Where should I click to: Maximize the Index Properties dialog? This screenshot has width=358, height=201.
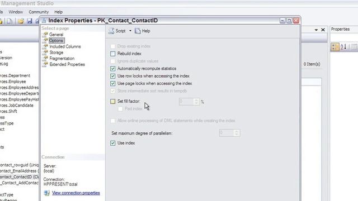[x=289, y=21]
